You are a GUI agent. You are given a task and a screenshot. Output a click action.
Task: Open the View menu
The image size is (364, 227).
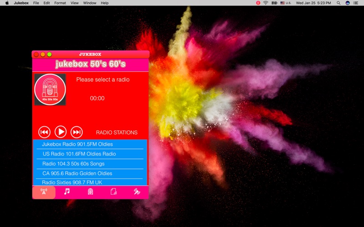pos(75,3)
